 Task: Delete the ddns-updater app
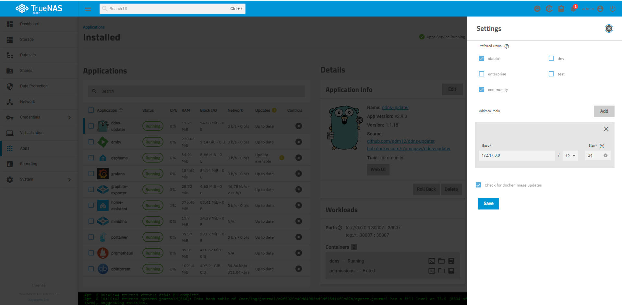(451, 189)
